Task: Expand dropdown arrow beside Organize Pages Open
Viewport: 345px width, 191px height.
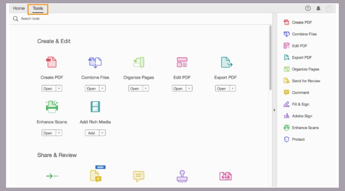Action: click(x=146, y=88)
